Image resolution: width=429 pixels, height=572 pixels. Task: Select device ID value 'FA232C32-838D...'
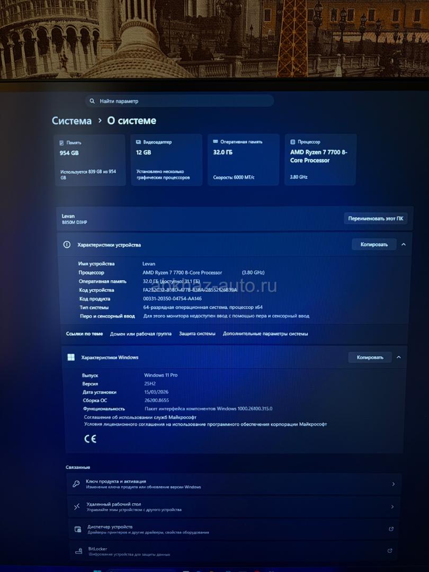(190, 290)
